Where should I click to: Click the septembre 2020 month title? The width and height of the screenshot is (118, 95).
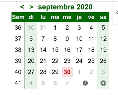[65, 7]
